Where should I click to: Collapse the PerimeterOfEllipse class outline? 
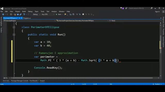(x=14, y=27)
